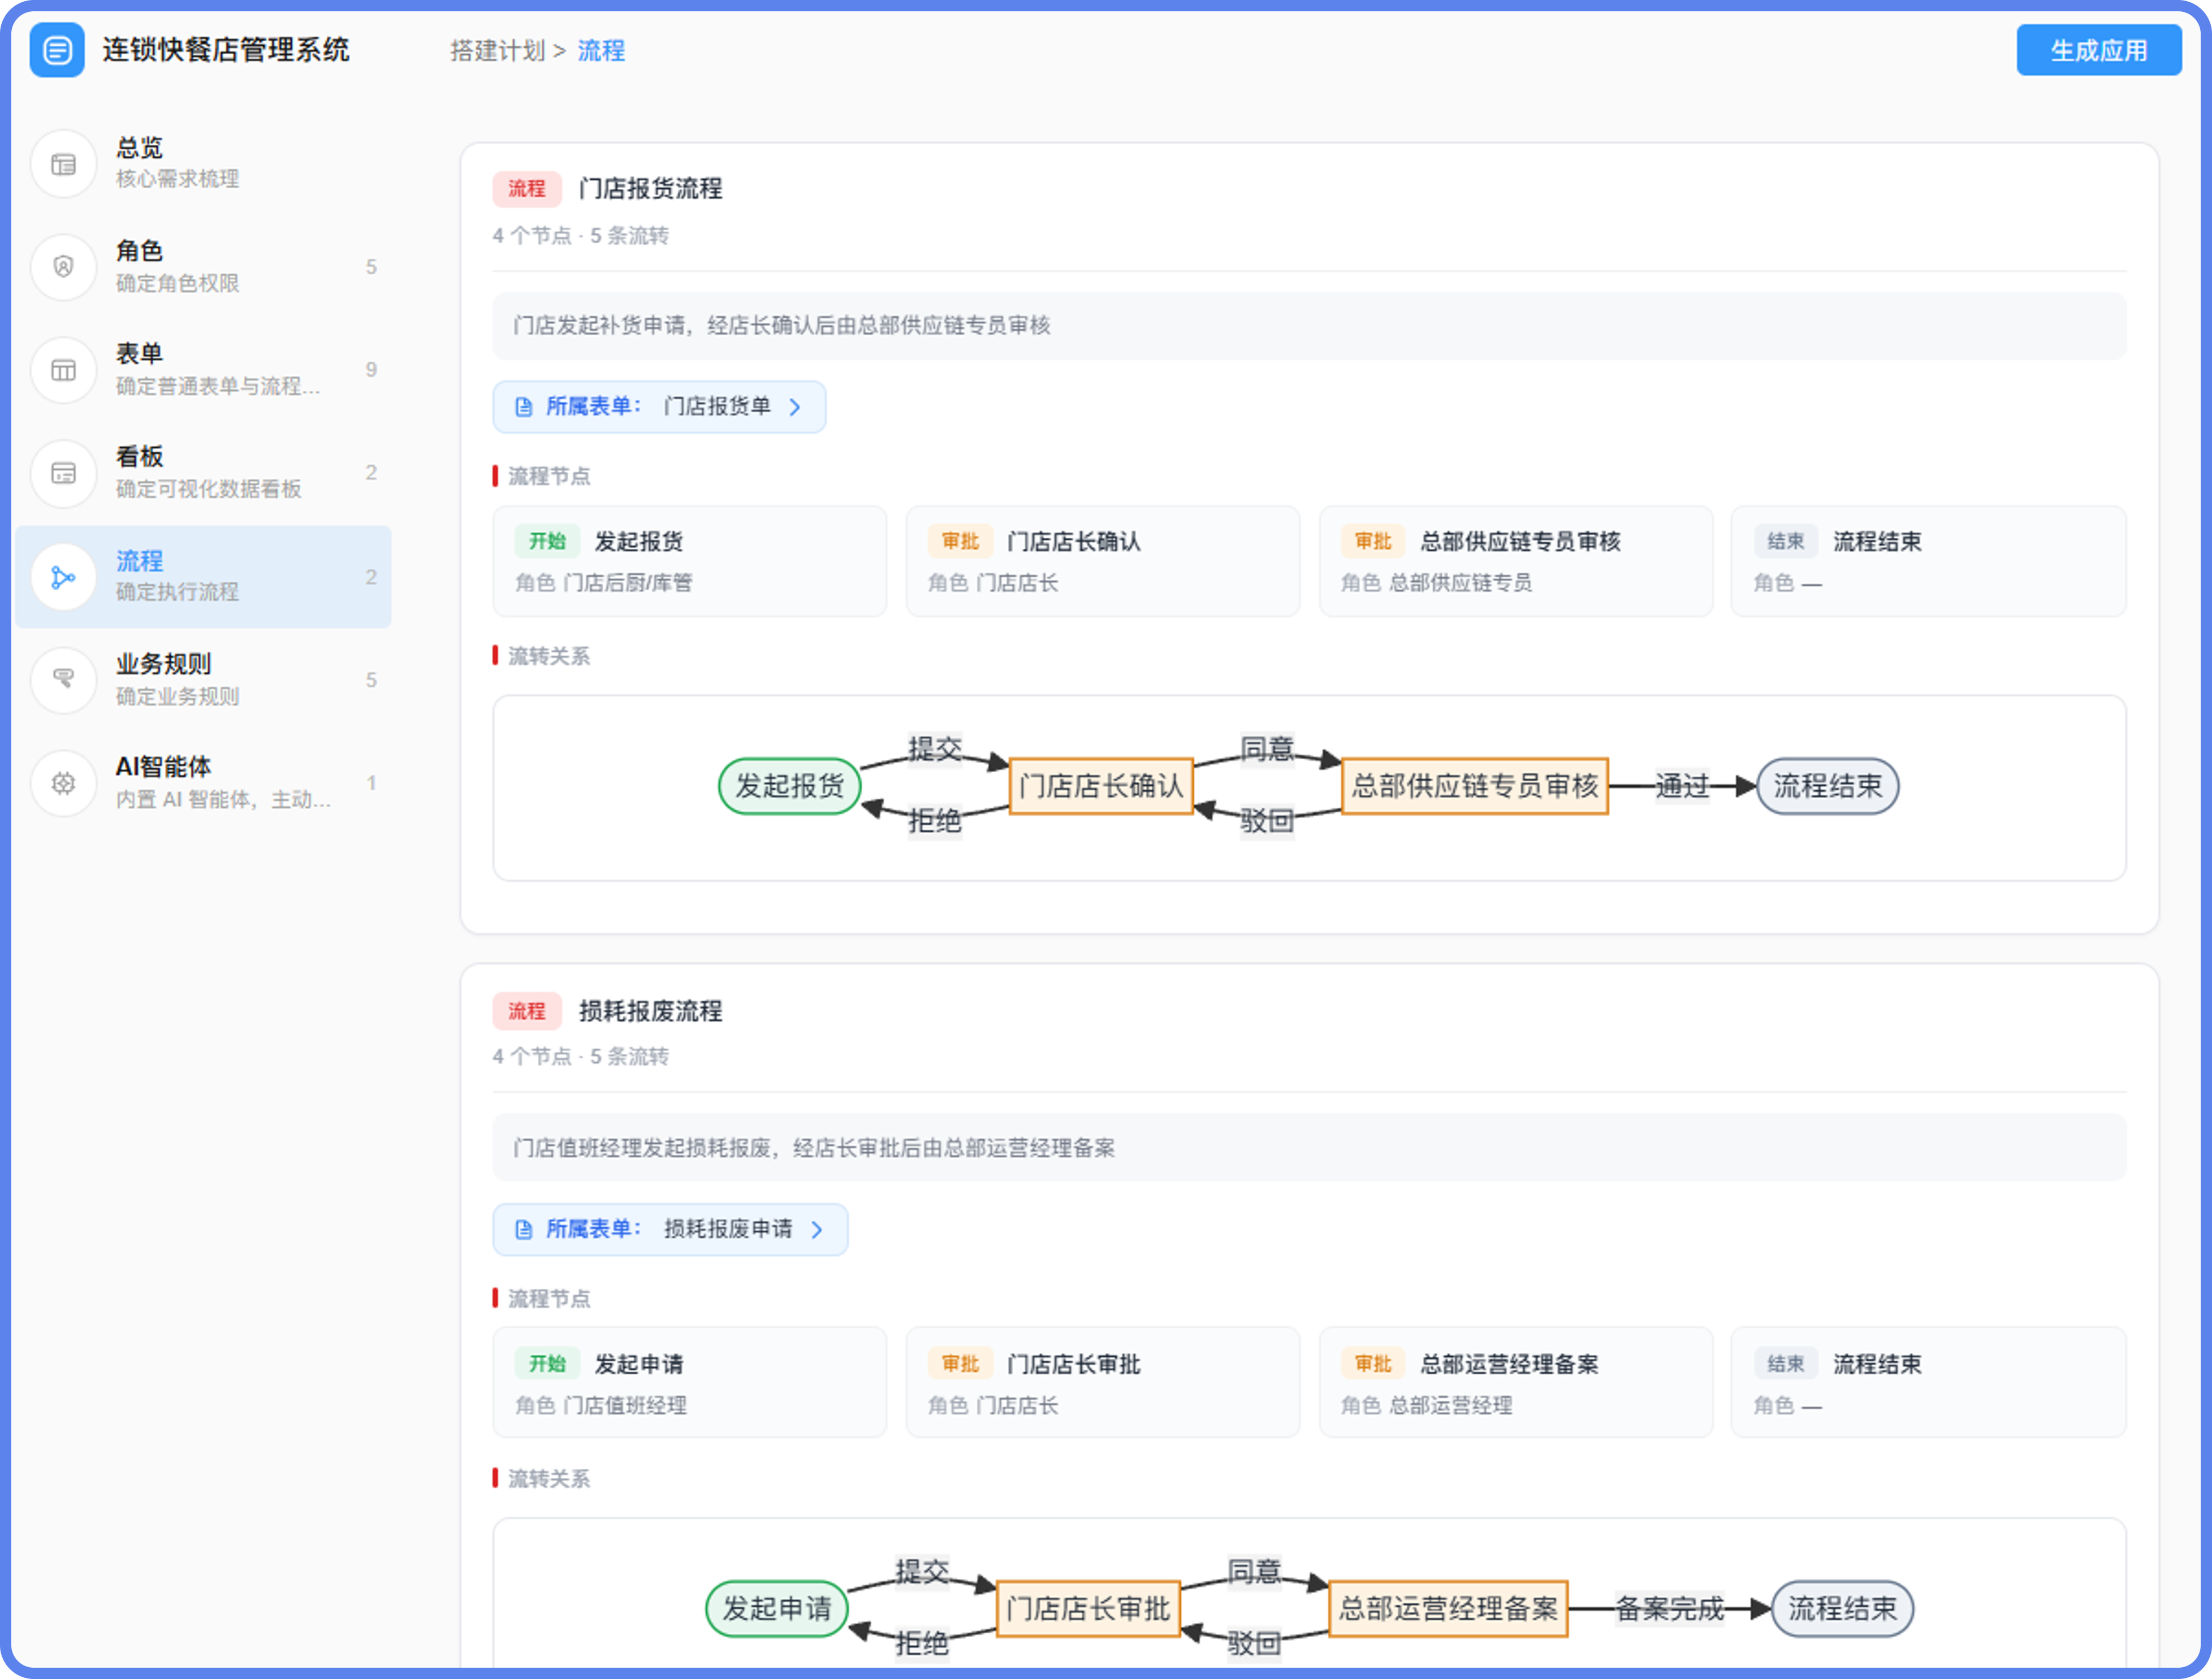Open linked form 门店报货单
This screenshot has height=1679, width=2212.
(x=659, y=407)
